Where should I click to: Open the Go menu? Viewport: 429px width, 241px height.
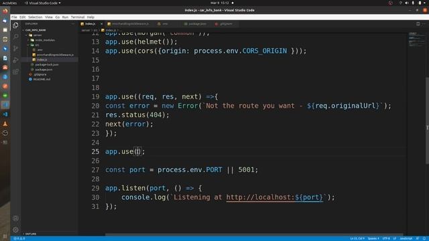(x=58, y=17)
